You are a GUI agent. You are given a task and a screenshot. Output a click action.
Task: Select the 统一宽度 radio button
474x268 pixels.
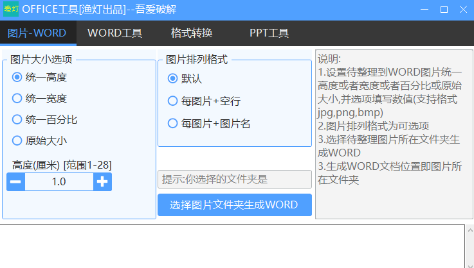pyautogui.click(x=17, y=98)
